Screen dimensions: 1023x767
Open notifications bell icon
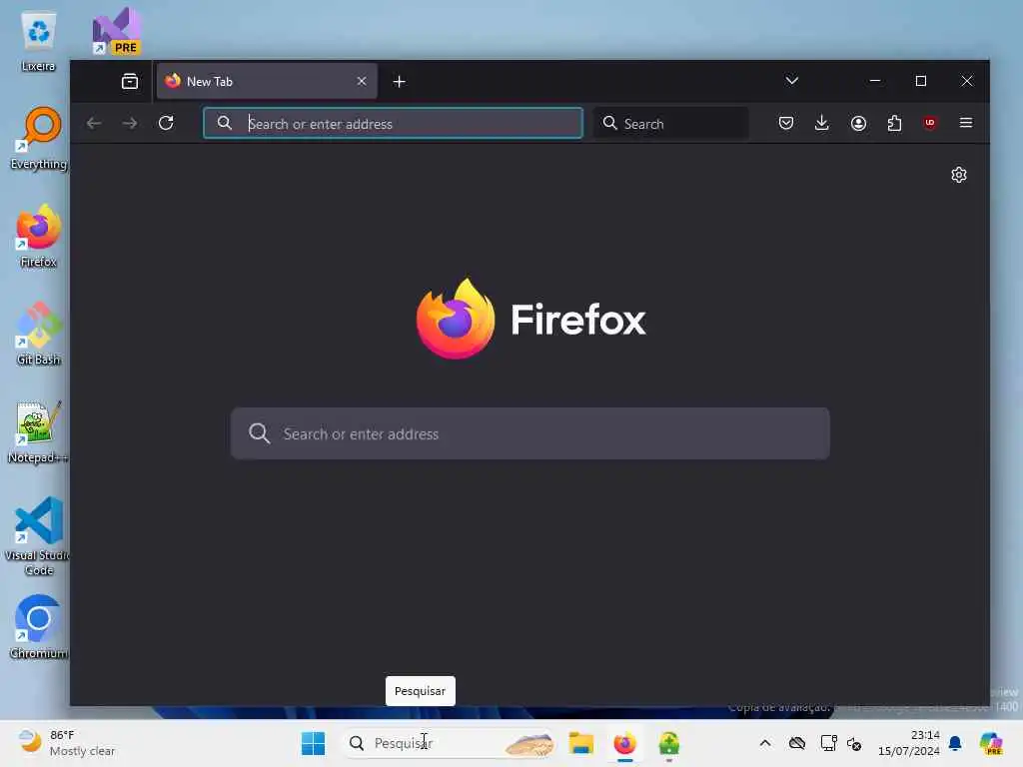click(955, 743)
